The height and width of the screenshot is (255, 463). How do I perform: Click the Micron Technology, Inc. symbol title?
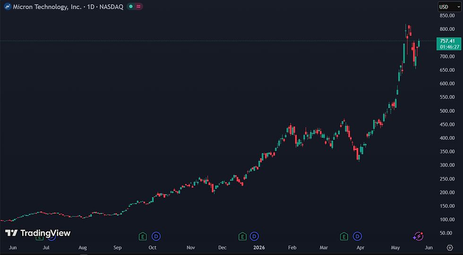click(47, 7)
